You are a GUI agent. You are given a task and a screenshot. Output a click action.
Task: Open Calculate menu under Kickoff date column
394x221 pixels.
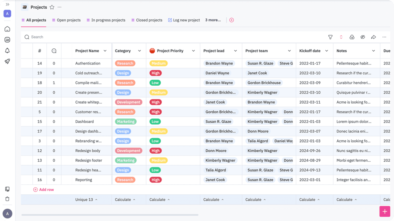[309, 200]
